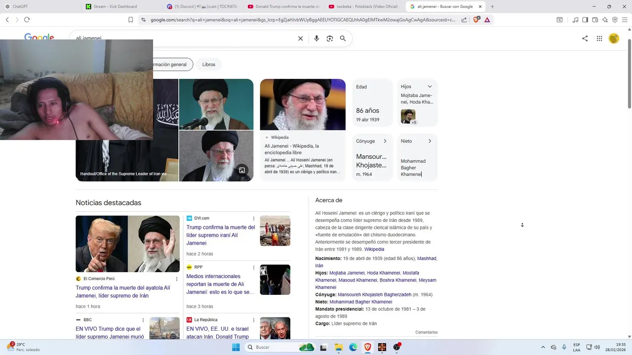This screenshot has width=632, height=355.
Task: Open DW.com Trump confirma la muerte article
Action: 221,235
